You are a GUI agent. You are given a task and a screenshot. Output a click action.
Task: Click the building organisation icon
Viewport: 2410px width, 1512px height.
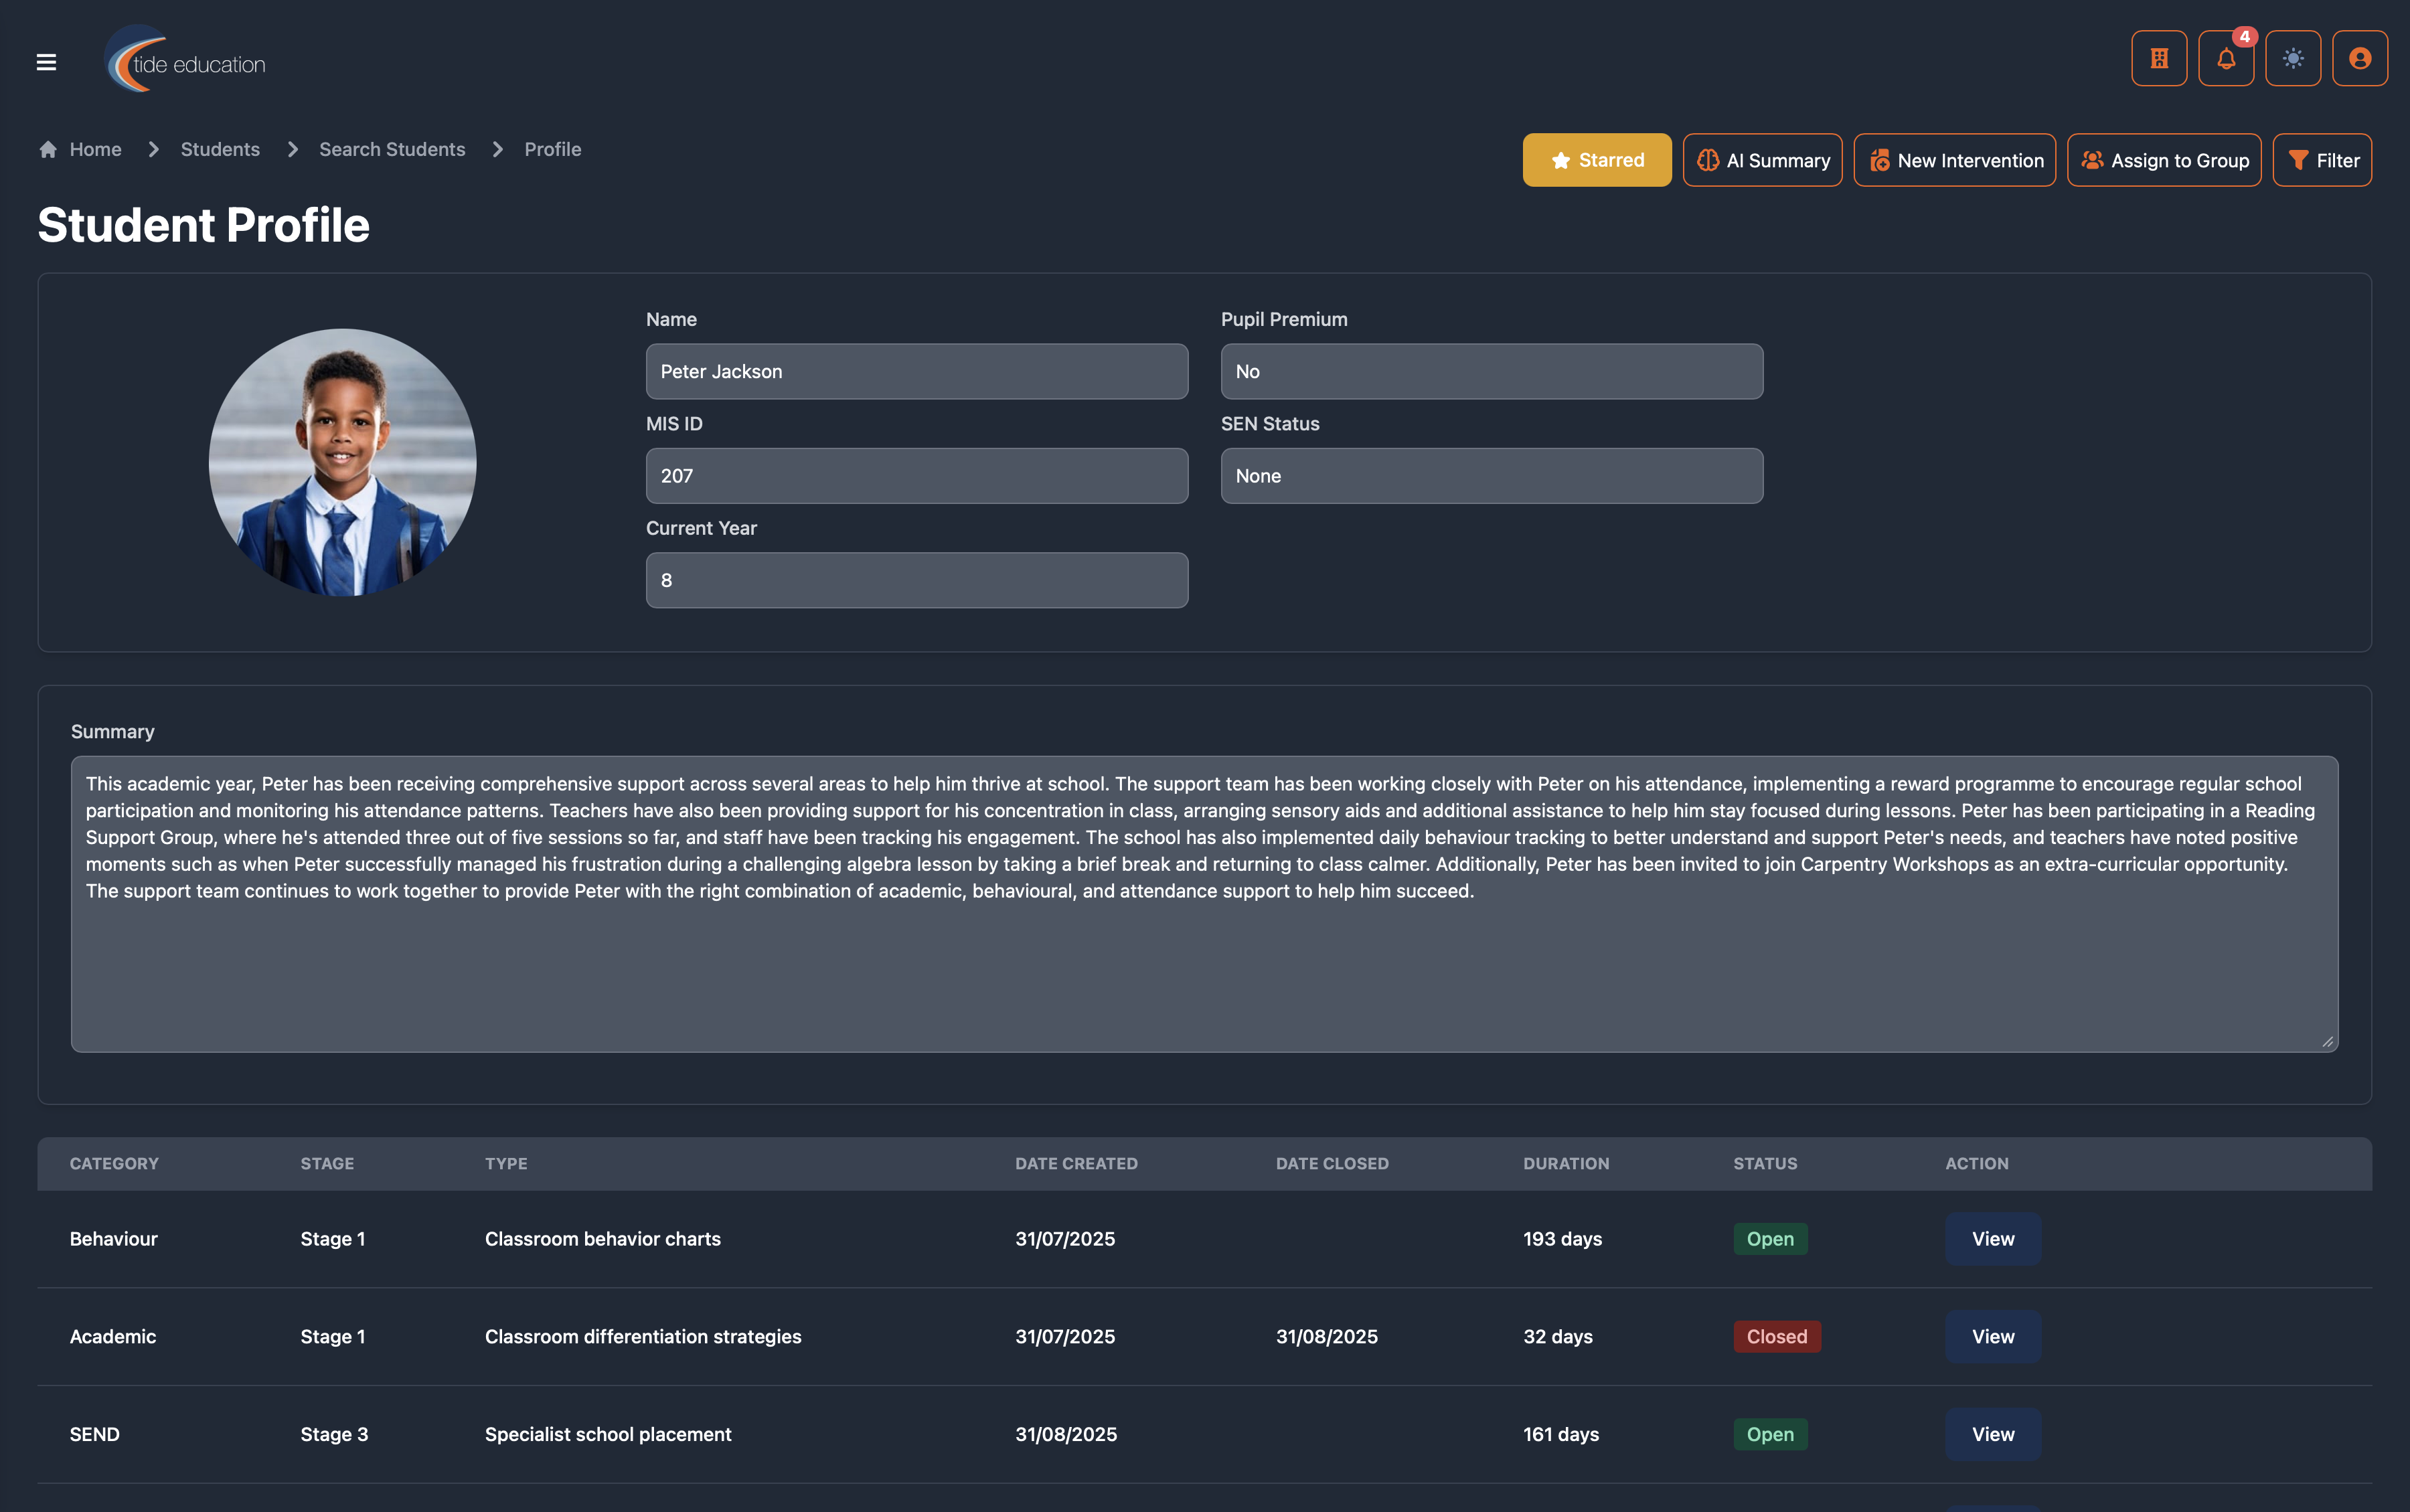2159,59
